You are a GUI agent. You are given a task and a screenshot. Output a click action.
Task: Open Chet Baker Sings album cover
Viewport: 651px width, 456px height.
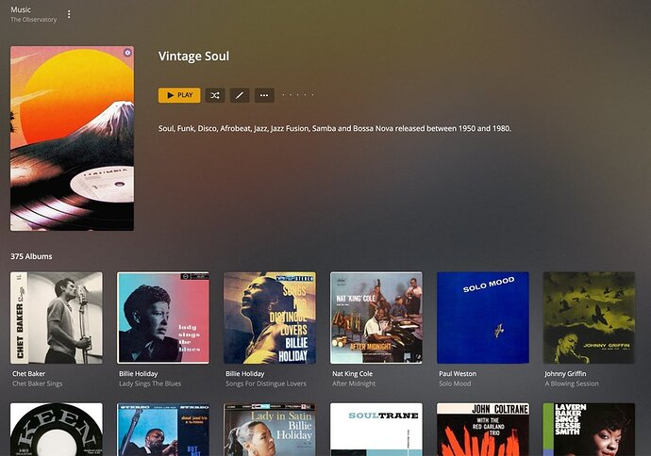click(x=57, y=318)
